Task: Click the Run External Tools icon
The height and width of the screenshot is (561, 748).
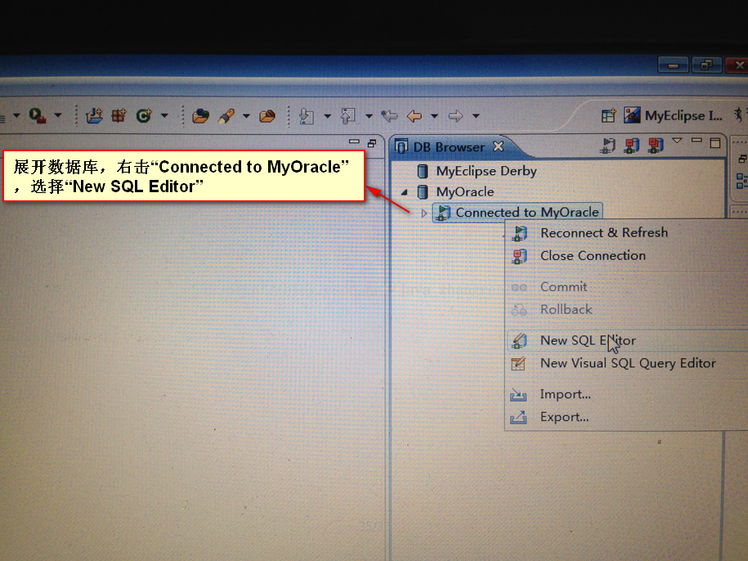Action: coord(38,116)
